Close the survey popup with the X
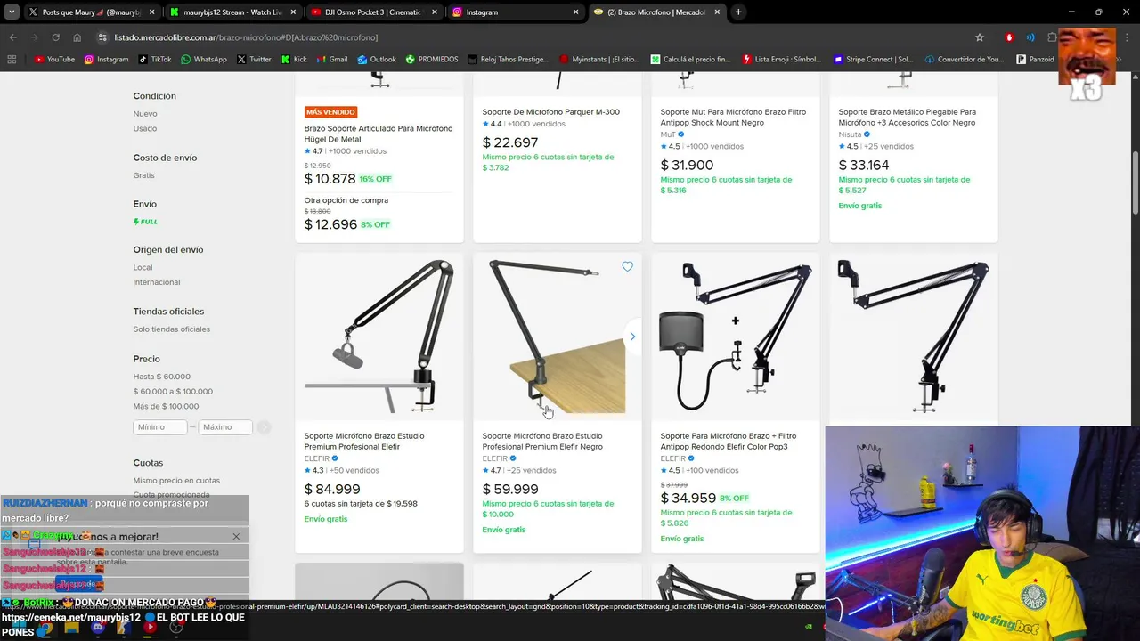 pyautogui.click(x=236, y=537)
